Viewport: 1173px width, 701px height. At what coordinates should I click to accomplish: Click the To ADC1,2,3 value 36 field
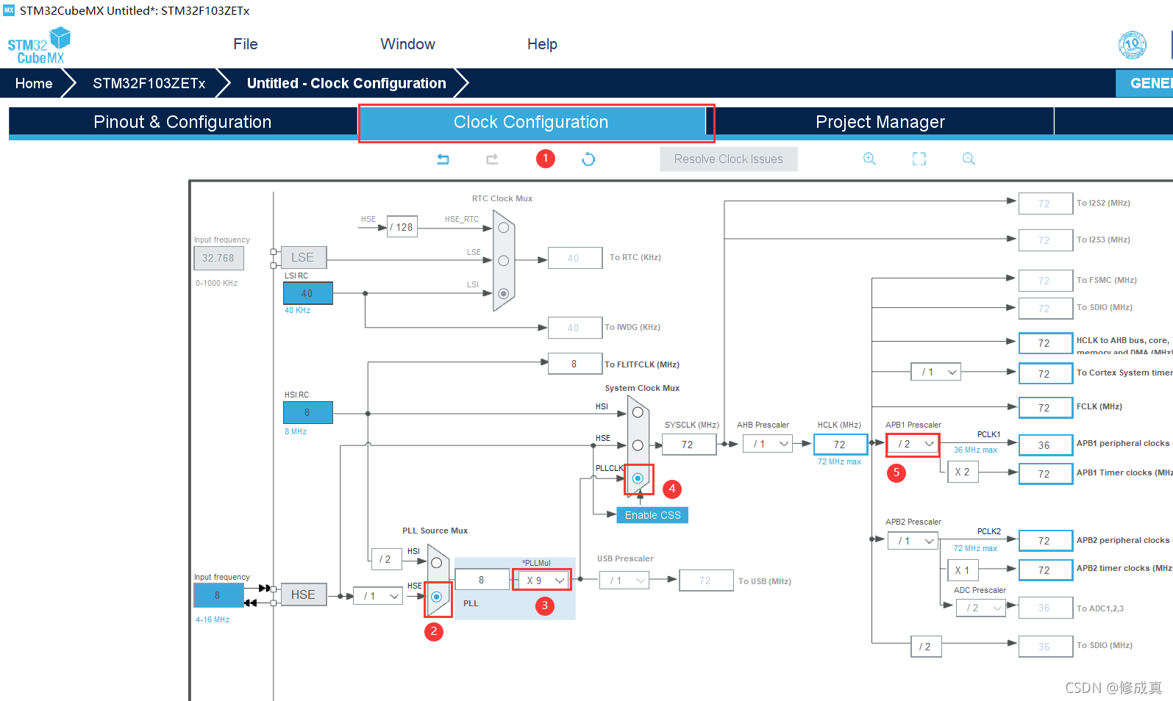point(1045,608)
